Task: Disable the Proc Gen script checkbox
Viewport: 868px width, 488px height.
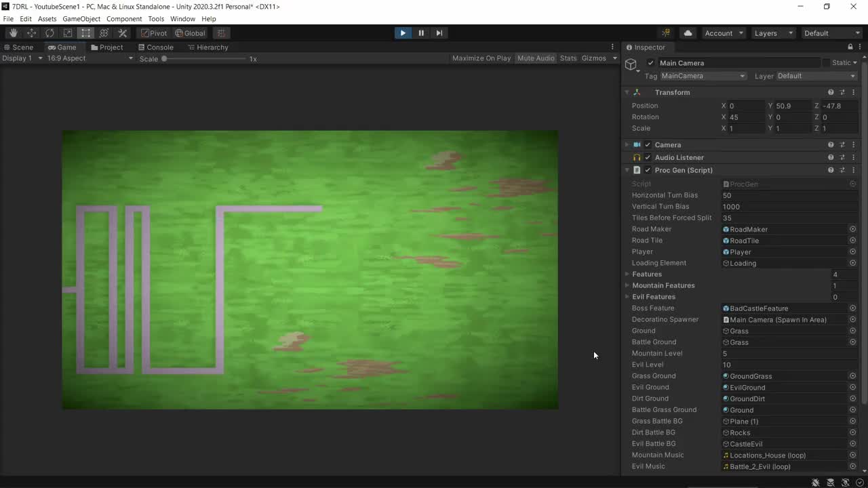Action: click(648, 170)
